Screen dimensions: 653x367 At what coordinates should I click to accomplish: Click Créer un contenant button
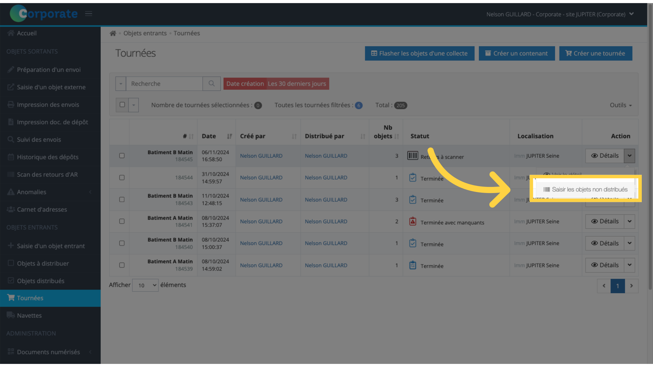(x=517, y=53)
